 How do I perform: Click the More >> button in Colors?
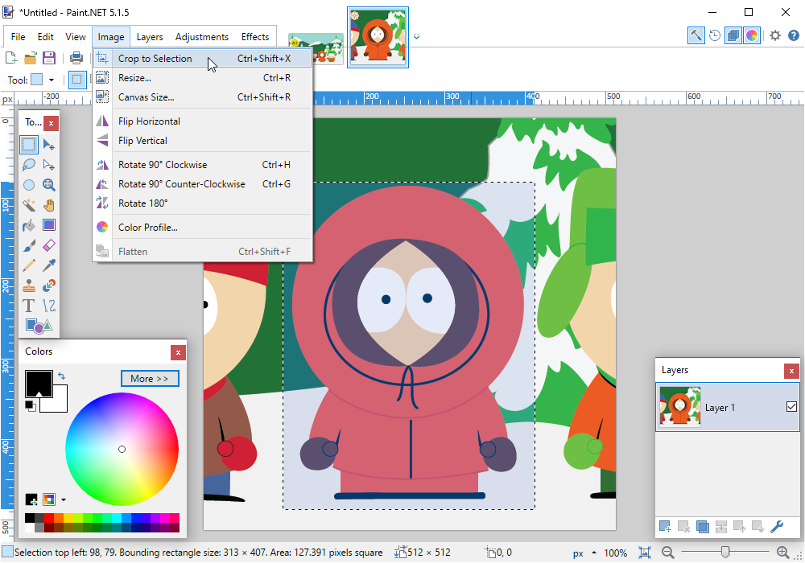(x=150, y=378)
